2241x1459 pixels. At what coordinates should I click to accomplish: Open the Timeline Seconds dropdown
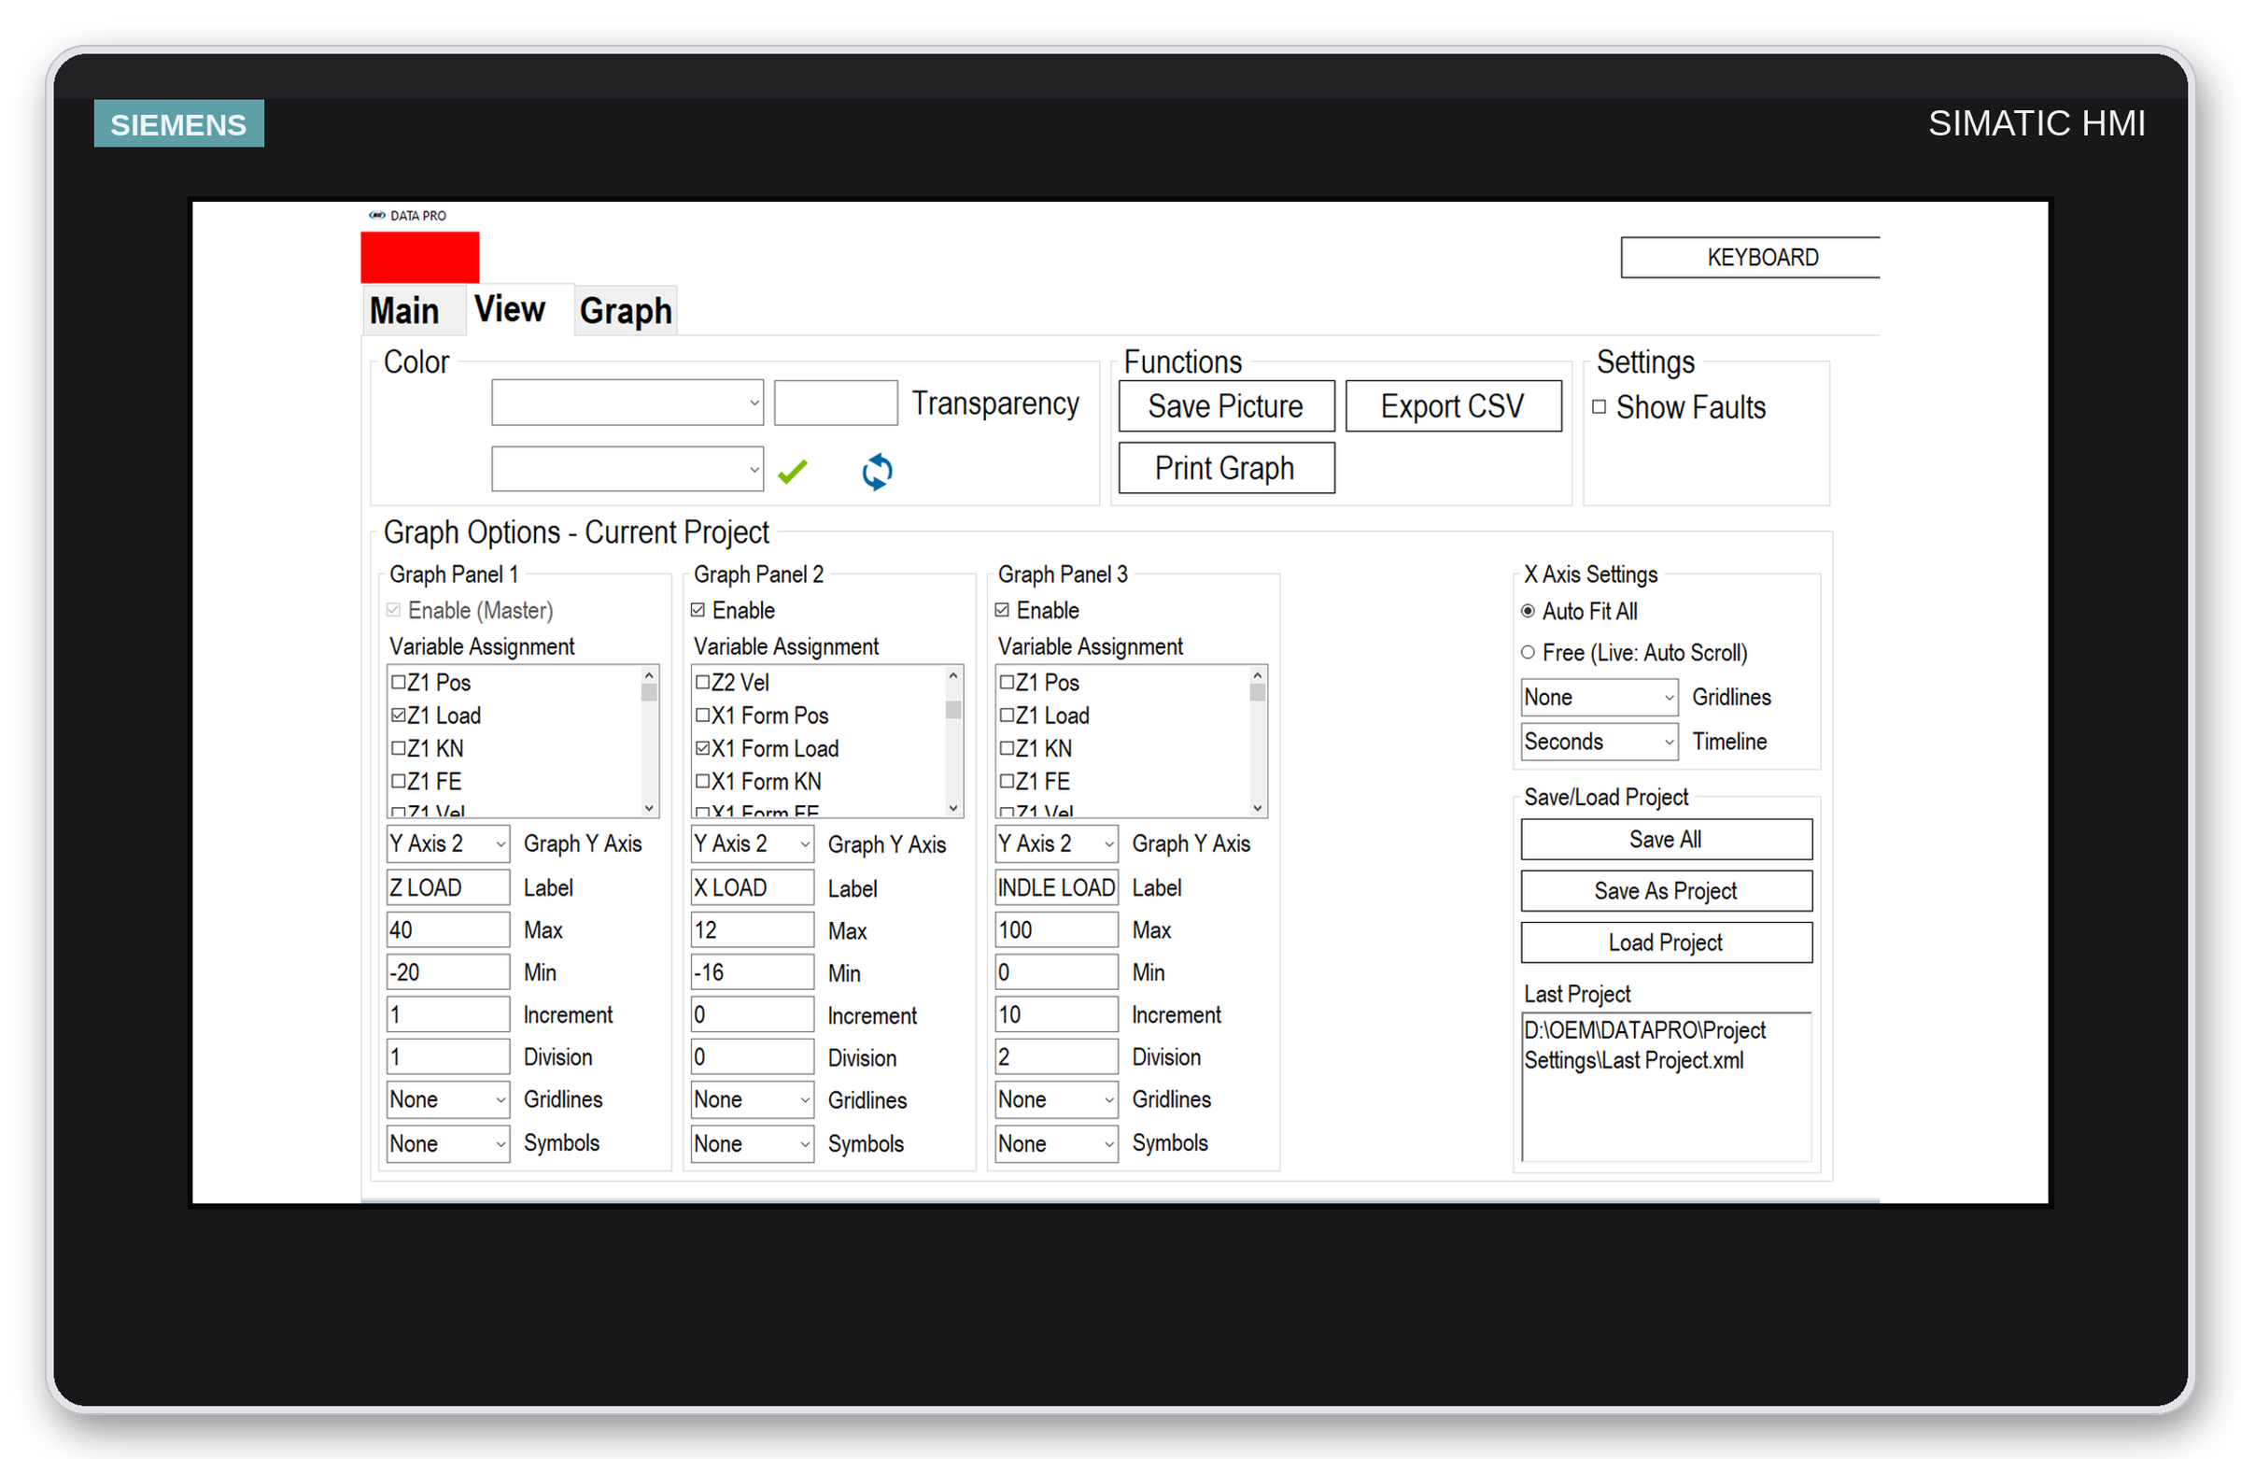click(1600, 742)
